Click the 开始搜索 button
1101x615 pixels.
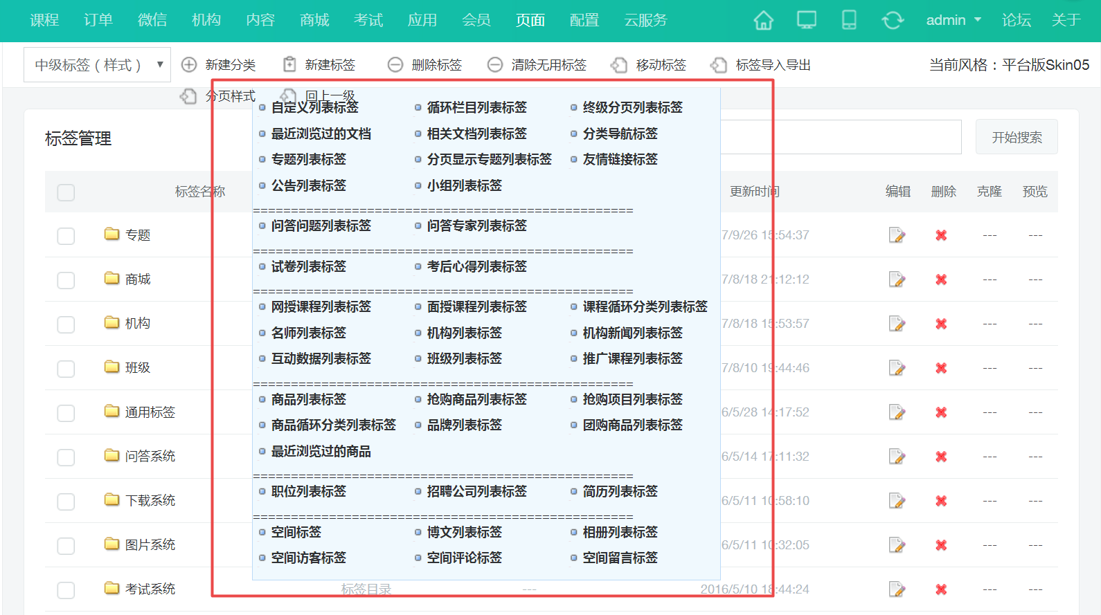1017,137
